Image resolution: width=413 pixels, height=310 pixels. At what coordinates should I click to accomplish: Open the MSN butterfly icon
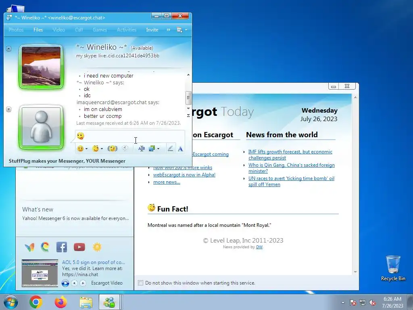(29, 247)
